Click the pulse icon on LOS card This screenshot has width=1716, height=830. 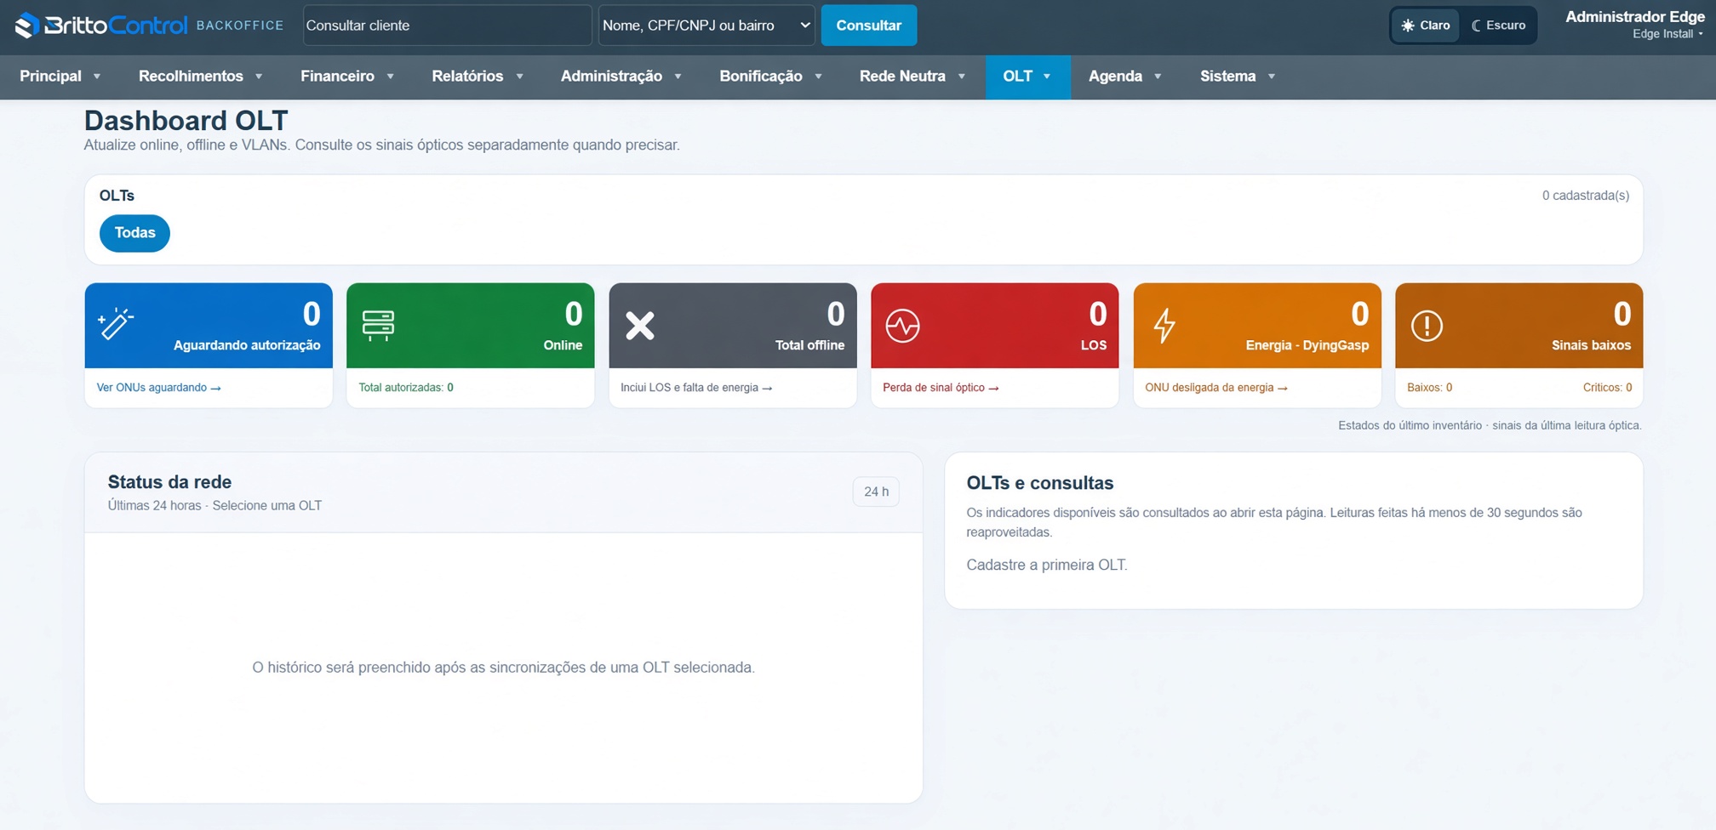click(902, 325)
